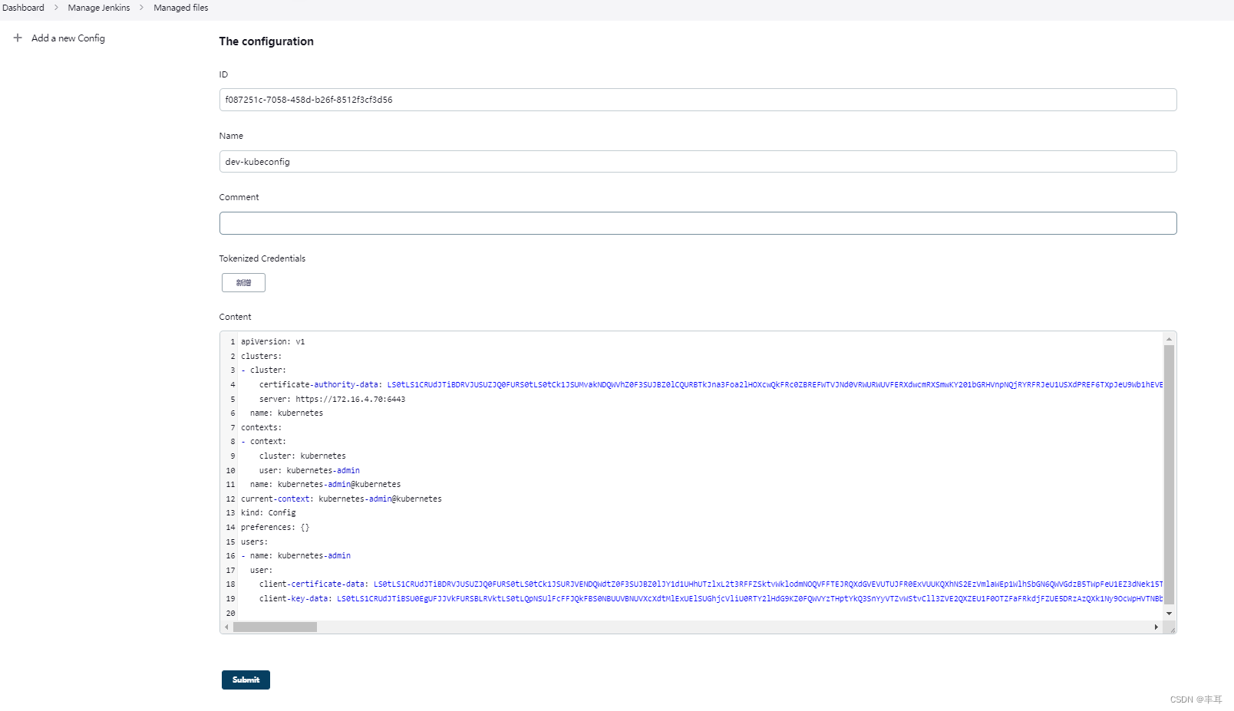This screenshot has width=1234, height=711.
Task: Click the 'name: kubernetes' line 6
Action: [x=286, y=413]
